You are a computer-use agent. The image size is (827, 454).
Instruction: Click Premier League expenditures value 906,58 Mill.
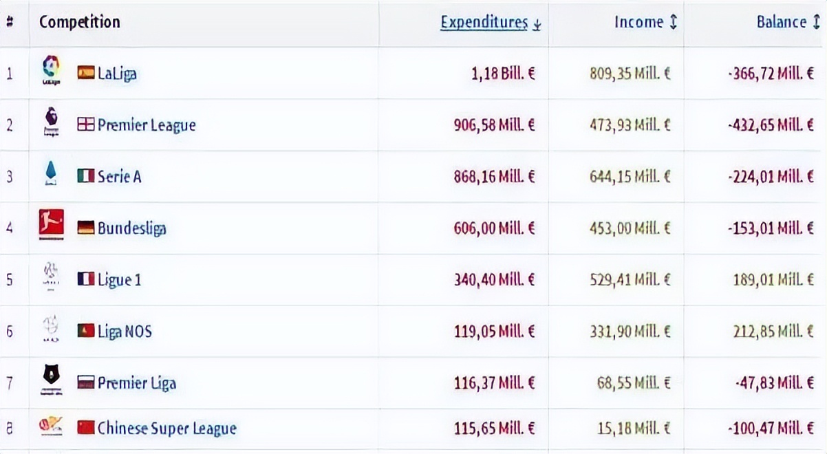click(494, 125)
